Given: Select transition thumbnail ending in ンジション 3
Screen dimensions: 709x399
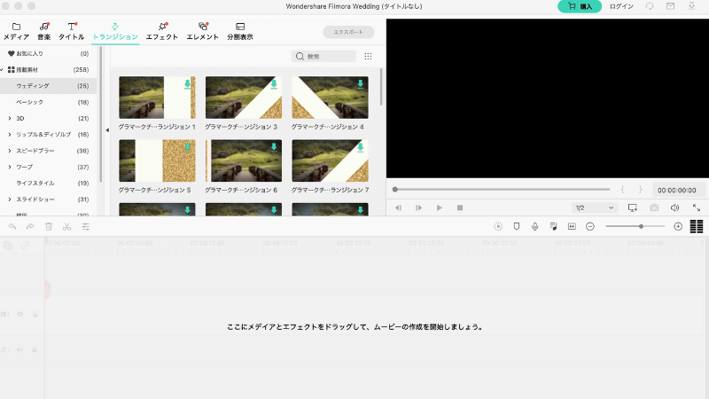Looking at the screenshot, I should click(x=243, y=98).
